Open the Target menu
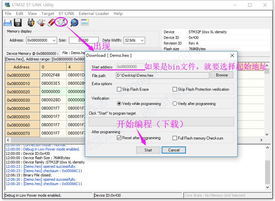275x201 pixels. (48, 14)
